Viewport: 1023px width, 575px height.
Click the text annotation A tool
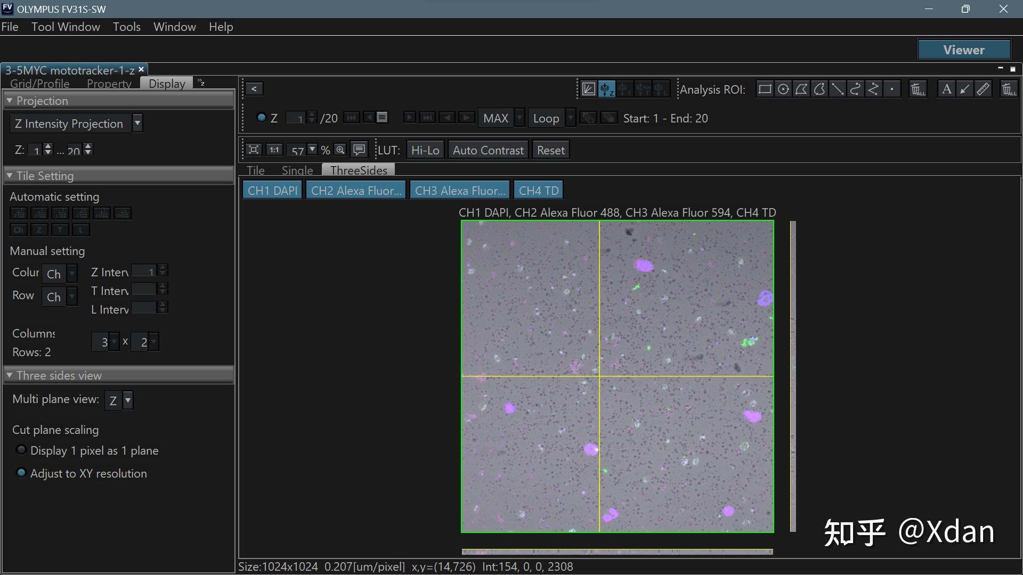[x=946, y=89]
